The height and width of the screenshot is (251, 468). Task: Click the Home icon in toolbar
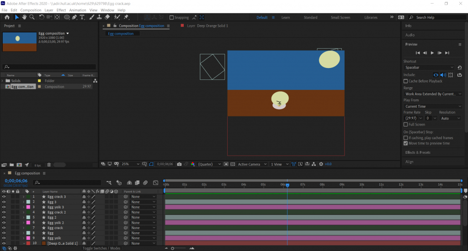coord(7,17)
